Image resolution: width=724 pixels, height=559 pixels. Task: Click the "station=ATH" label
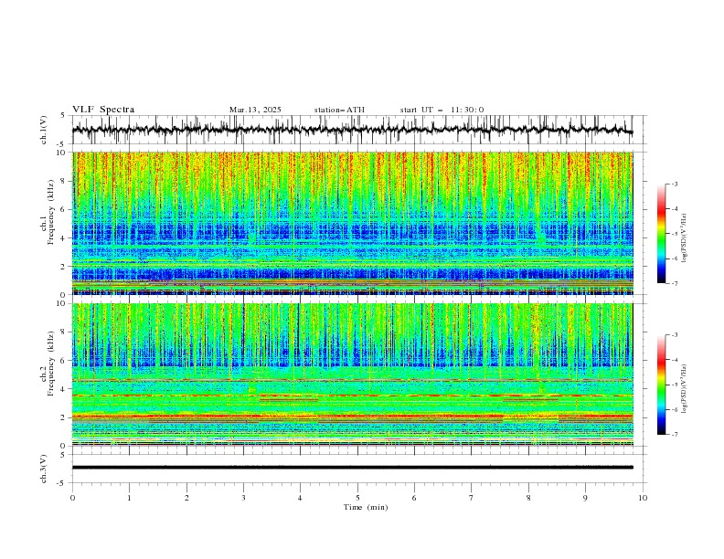tap(339, 110)
